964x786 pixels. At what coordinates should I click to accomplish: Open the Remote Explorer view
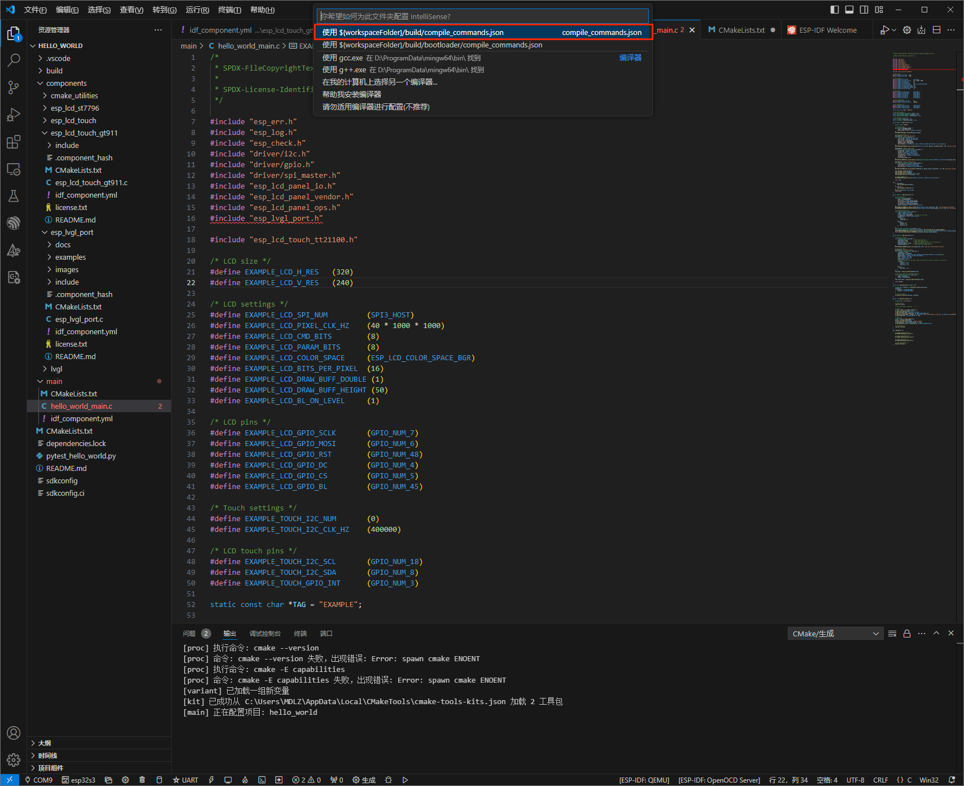14,169
